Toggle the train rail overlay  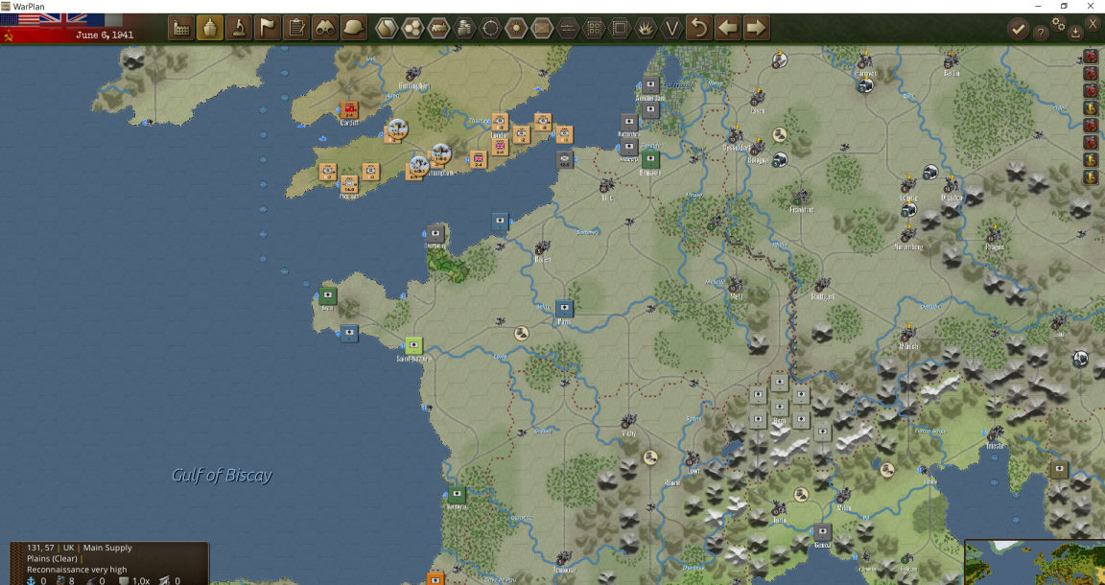[439, 28]
